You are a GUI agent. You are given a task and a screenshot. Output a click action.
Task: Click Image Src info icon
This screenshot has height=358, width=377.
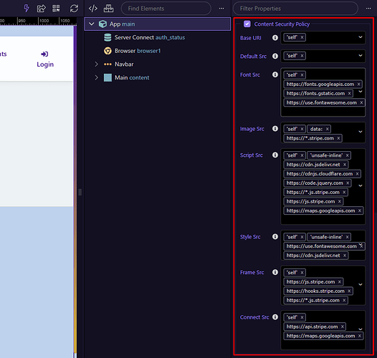[x=275, y=129]
